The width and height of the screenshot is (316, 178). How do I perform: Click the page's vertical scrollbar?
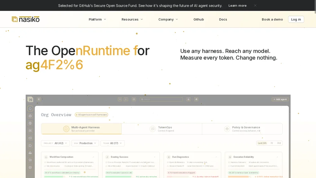315,7
